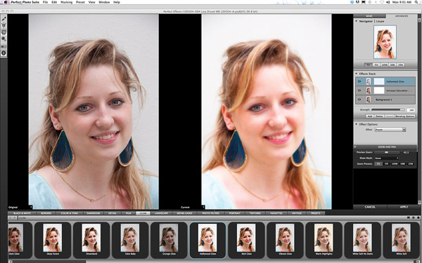Collapse the Effects Stack panel
The width and height of the screenshot is (422, 263).
click(x=357, y=74)
